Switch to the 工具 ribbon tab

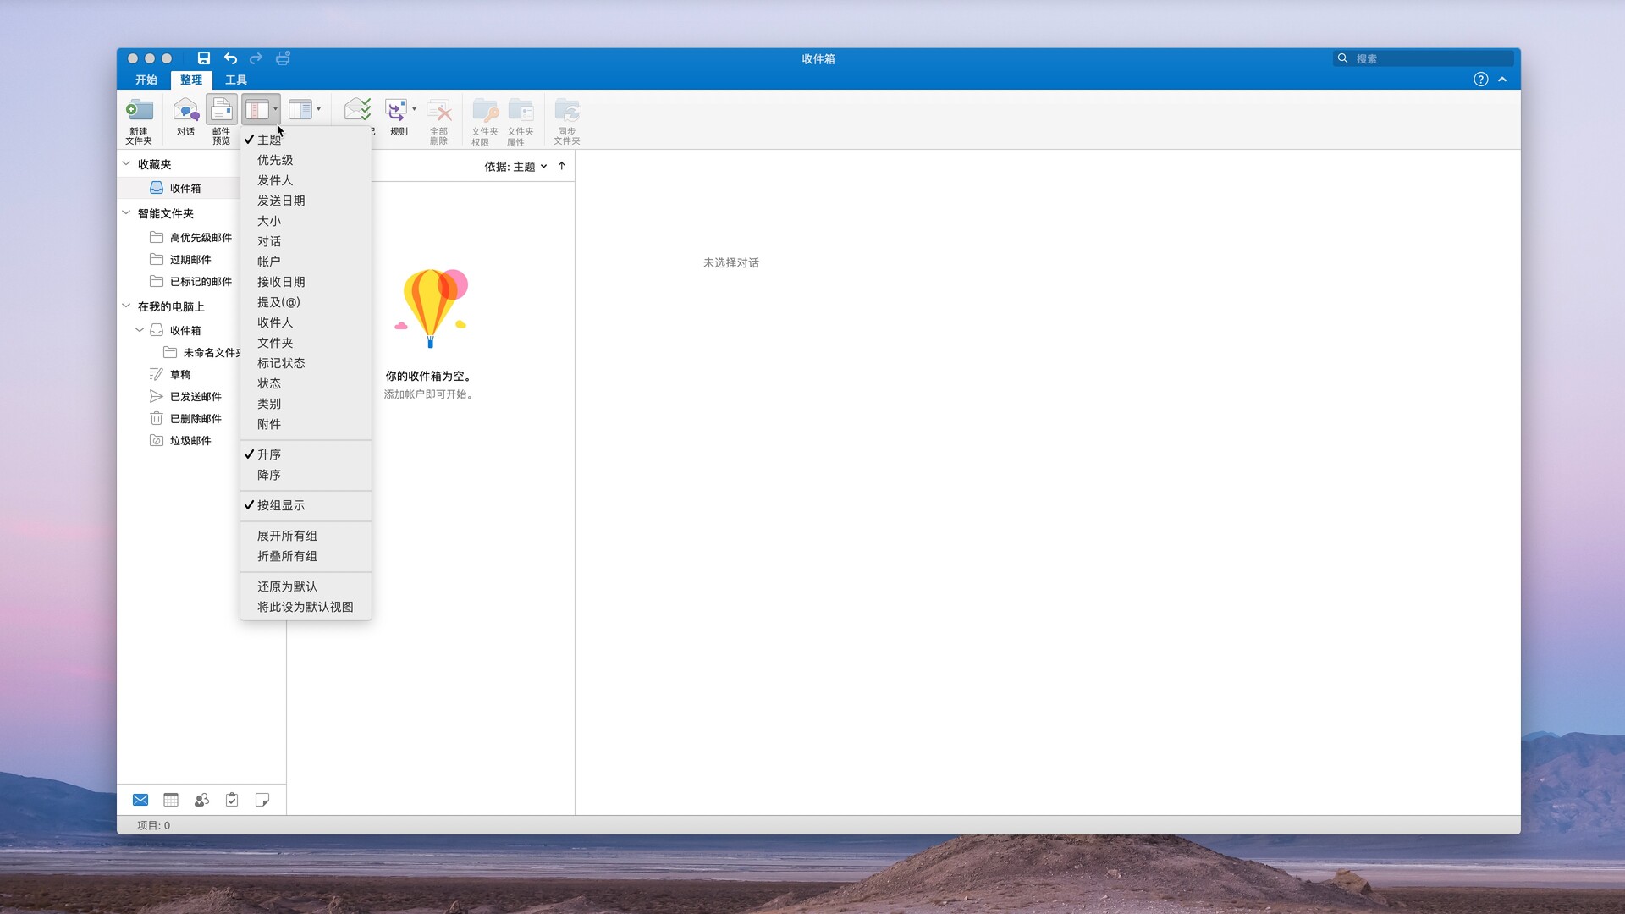point(235,80)
